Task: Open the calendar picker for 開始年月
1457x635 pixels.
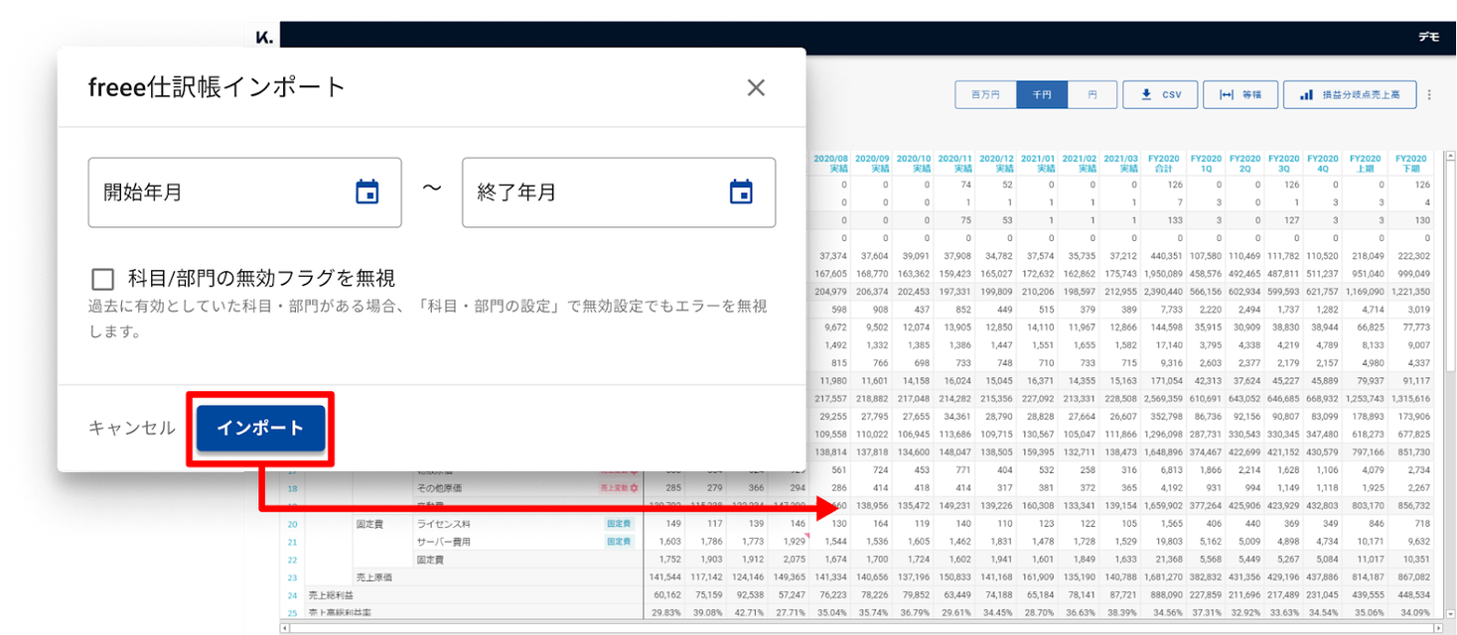Action: 367,192
